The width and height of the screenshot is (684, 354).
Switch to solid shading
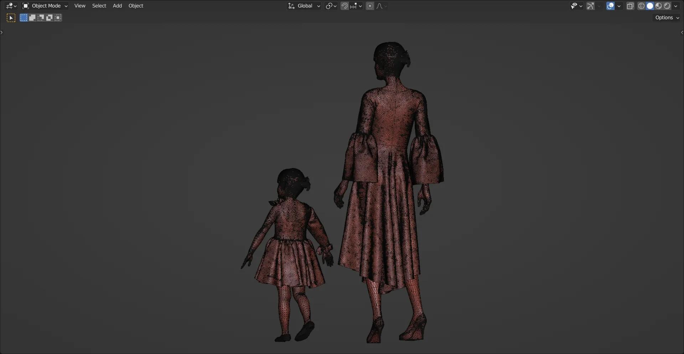650,6
